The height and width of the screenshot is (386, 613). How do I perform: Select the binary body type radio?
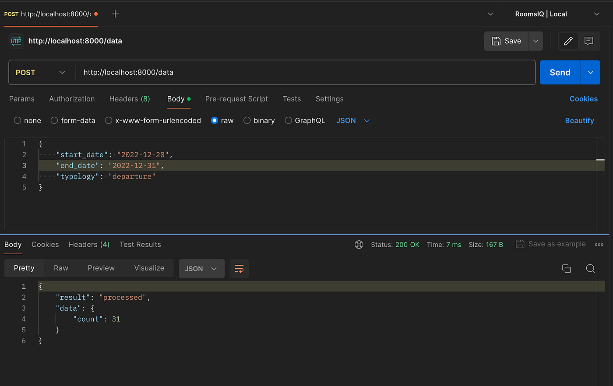(x=247, y=120)
